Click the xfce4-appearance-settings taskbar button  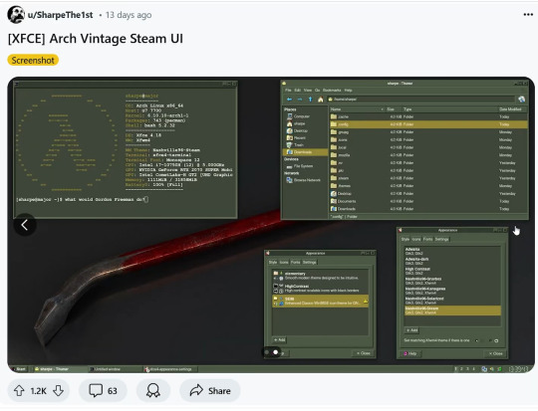tap(170, 369)
